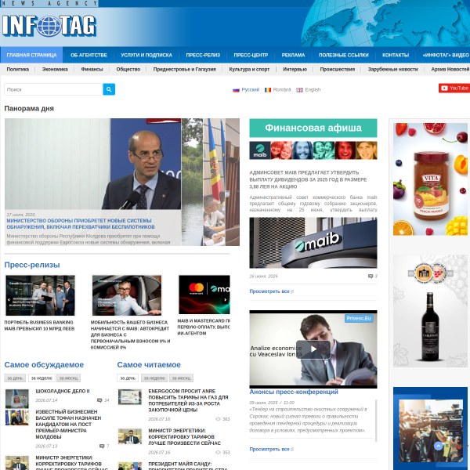The height and width of the screenshot is (470, 470).
Task: Open «Инфотаг» видео menu item
Action: 446,55
